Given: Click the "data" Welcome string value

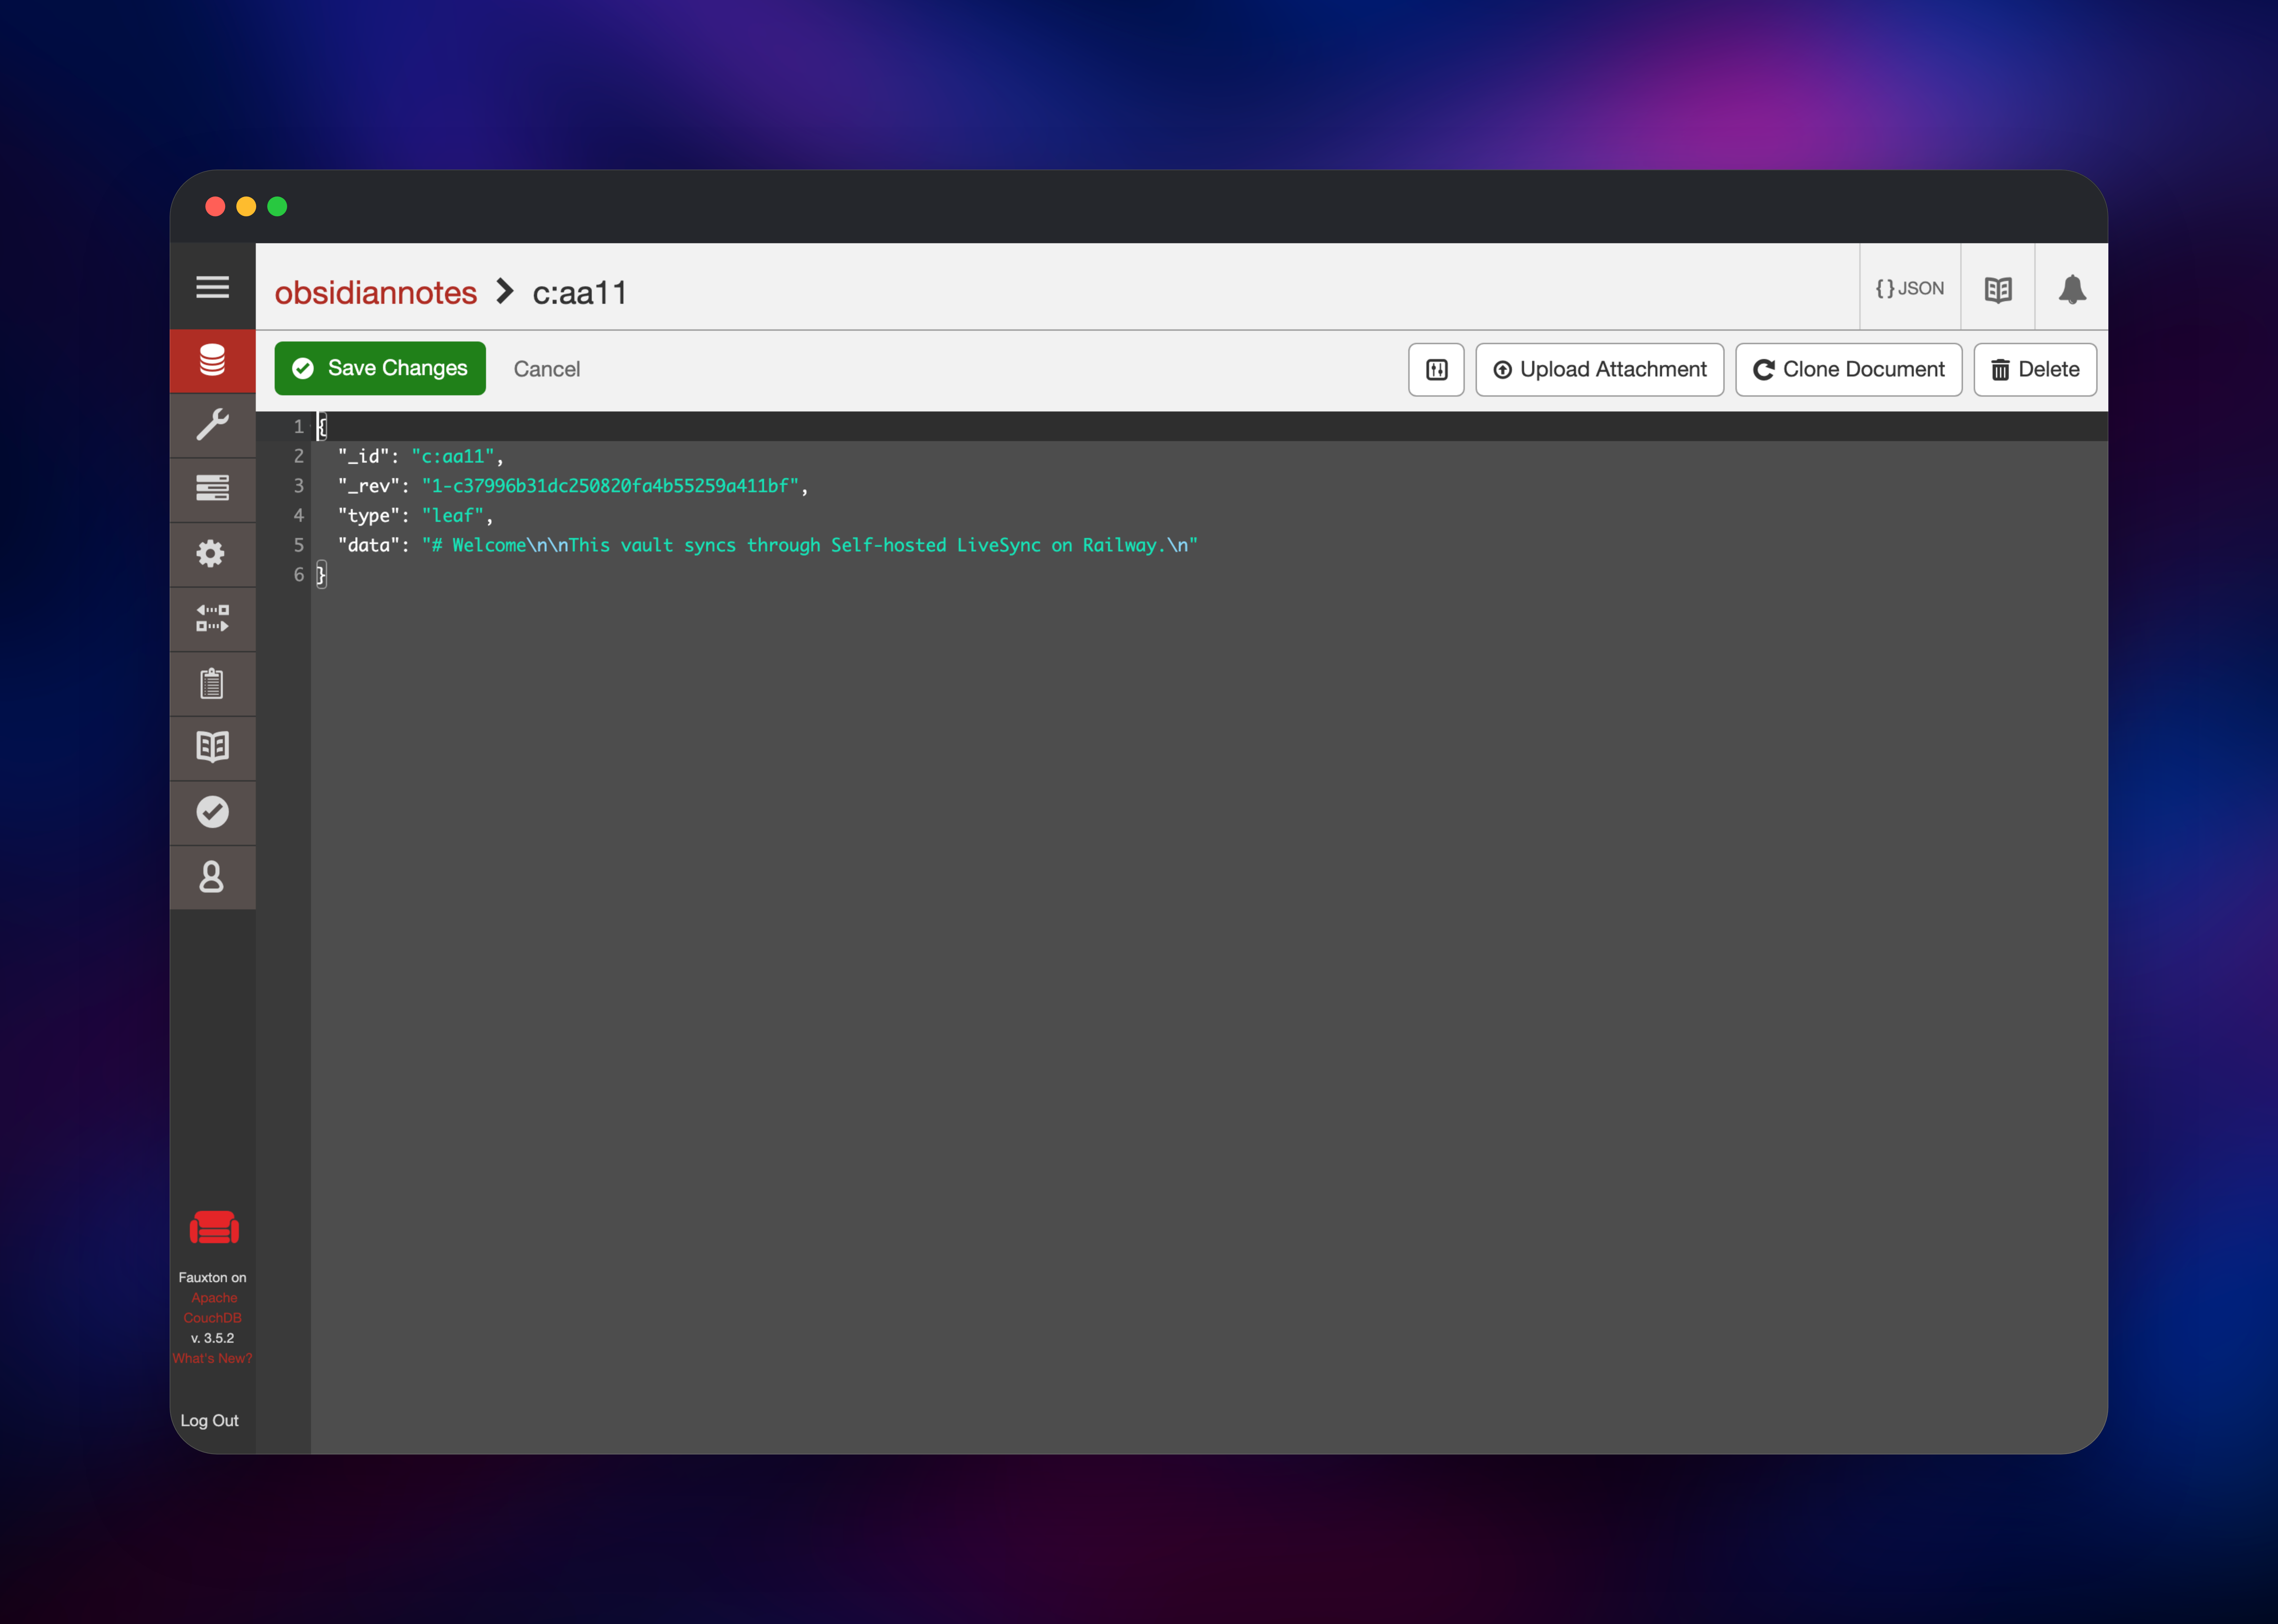Looking at the screenshot, I should pyautogui.click(x=809, y=545).
